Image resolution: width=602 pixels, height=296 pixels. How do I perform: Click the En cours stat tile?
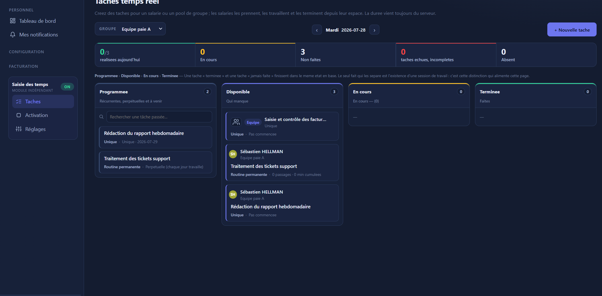click(245, 55)
